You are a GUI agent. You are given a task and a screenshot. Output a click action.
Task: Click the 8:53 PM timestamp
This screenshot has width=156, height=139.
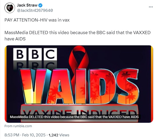tap(12, 135)
